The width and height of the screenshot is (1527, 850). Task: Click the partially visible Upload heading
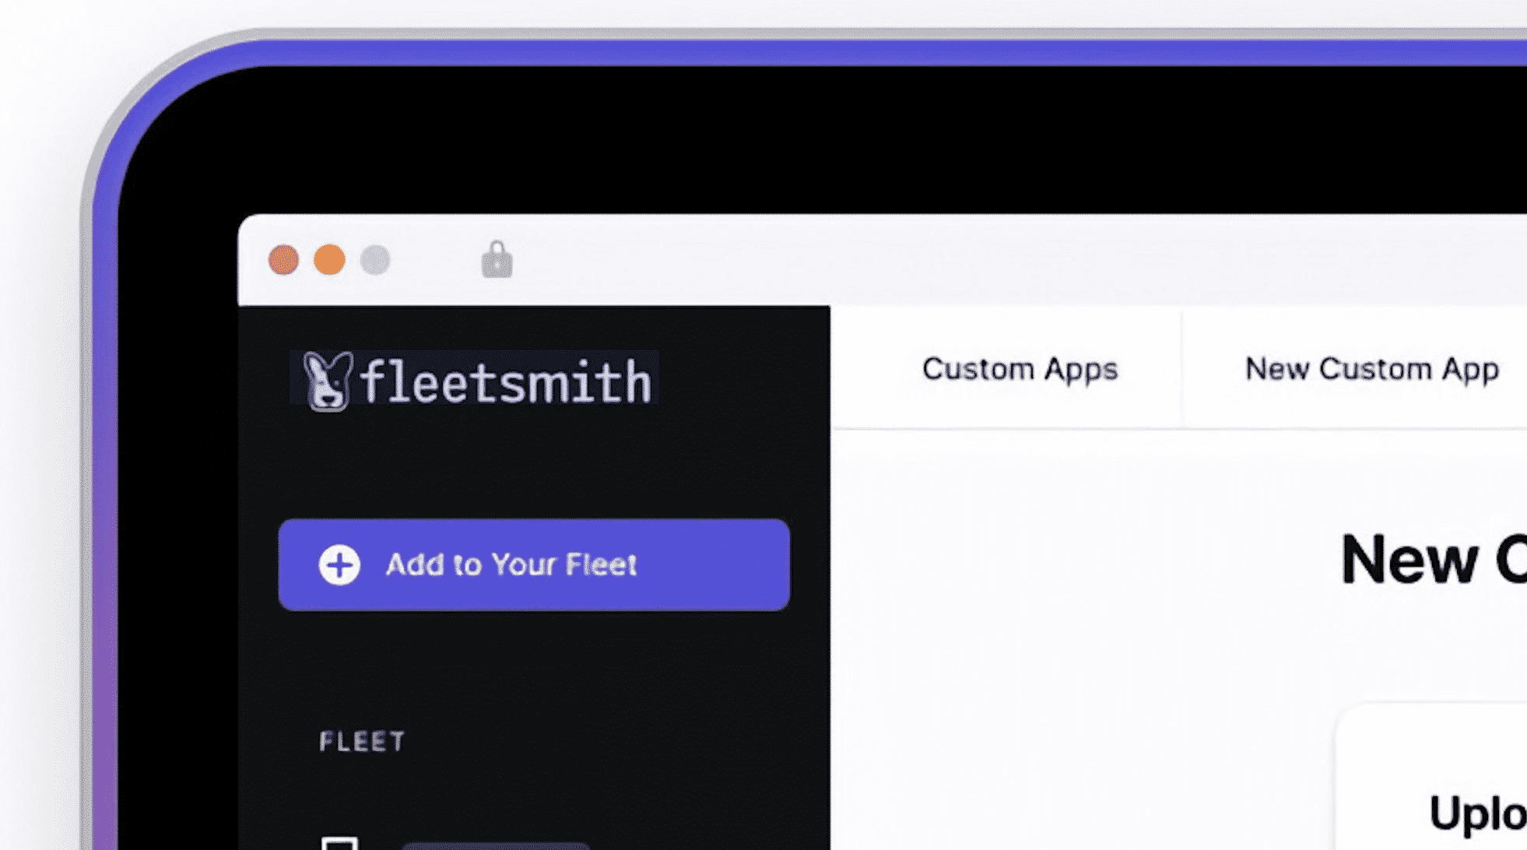point(1476,814)
